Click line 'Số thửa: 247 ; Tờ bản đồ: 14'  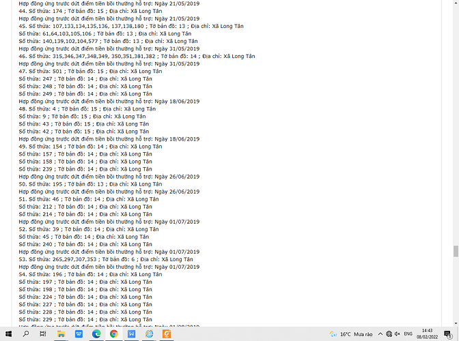[x=85, y=79]
